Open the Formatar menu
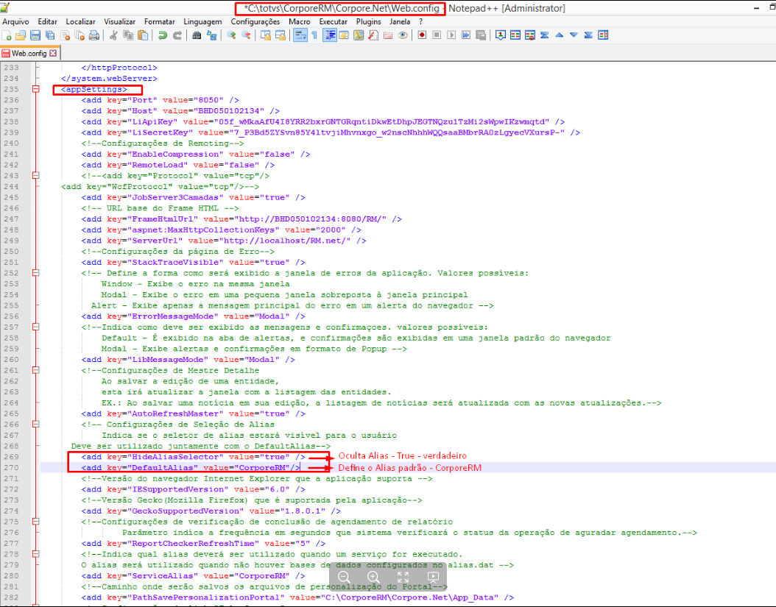The width and height of the screenshot is (776, 607). 159,22
